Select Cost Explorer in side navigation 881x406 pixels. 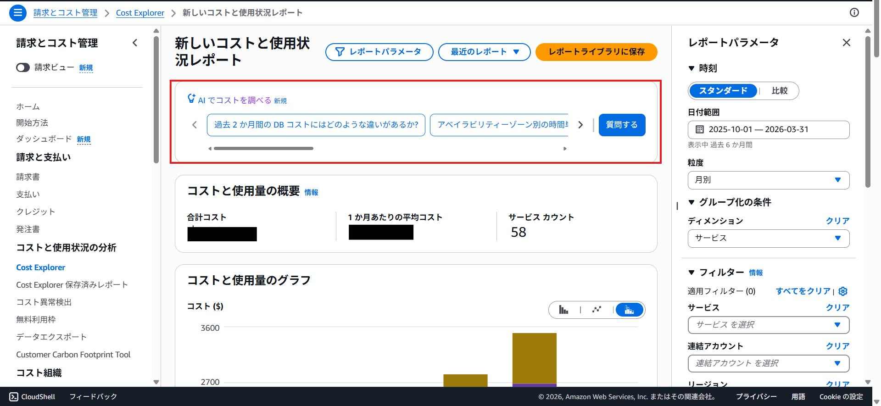(x=41, y=267)
